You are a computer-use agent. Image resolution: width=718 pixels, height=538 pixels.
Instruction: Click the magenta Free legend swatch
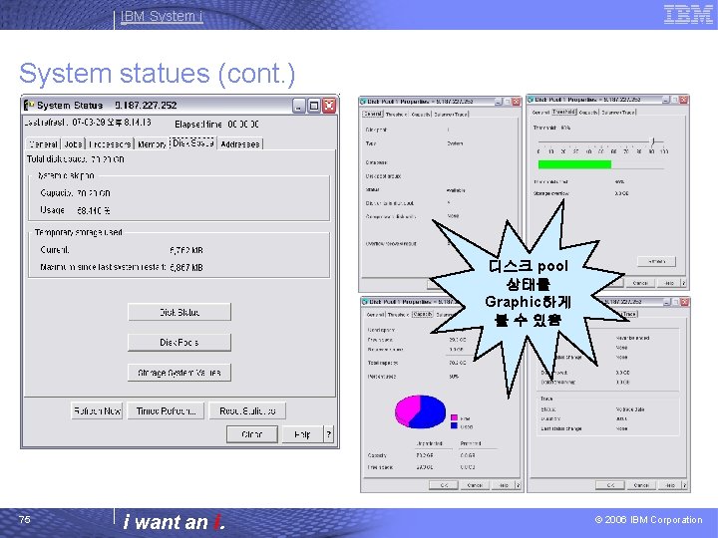[454, 417]
